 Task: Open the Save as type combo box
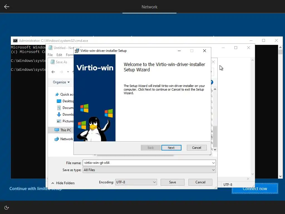(149, 170)
